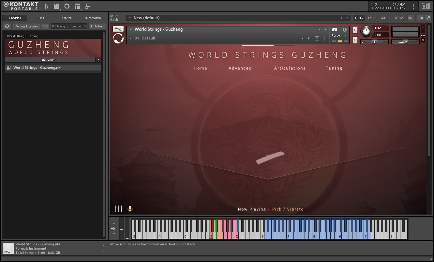This screenshot has height=262, width=434.
Task: Click the rack minimize arrows icon
Action: click(428, 18)
